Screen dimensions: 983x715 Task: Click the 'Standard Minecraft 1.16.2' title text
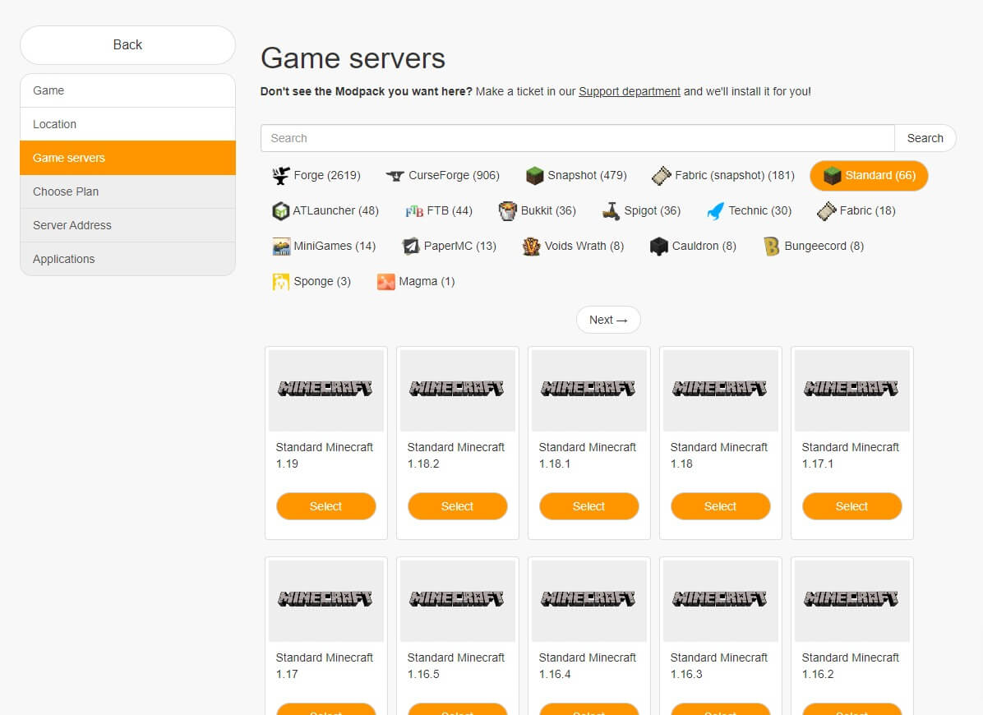pyautogui.click(x=850, y=666)
